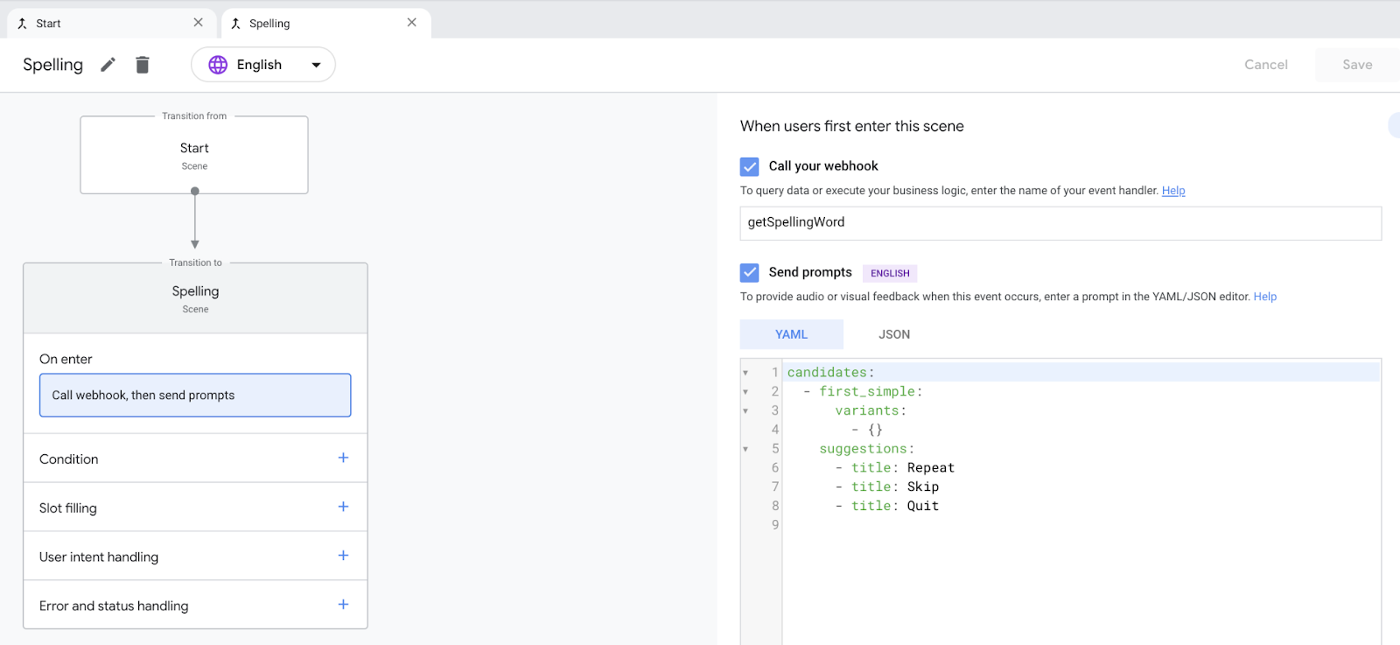Switch to the Start scene tab
The height and width of the screenshot is (645, 1400).
point(49,24)
